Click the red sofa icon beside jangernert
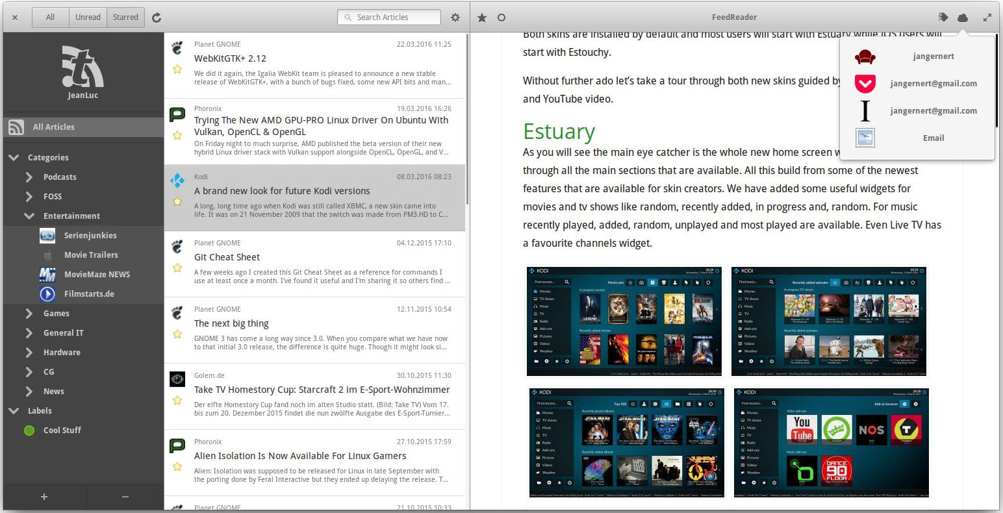Viewport: 1003px width, 513px height. tap(865, 56)
